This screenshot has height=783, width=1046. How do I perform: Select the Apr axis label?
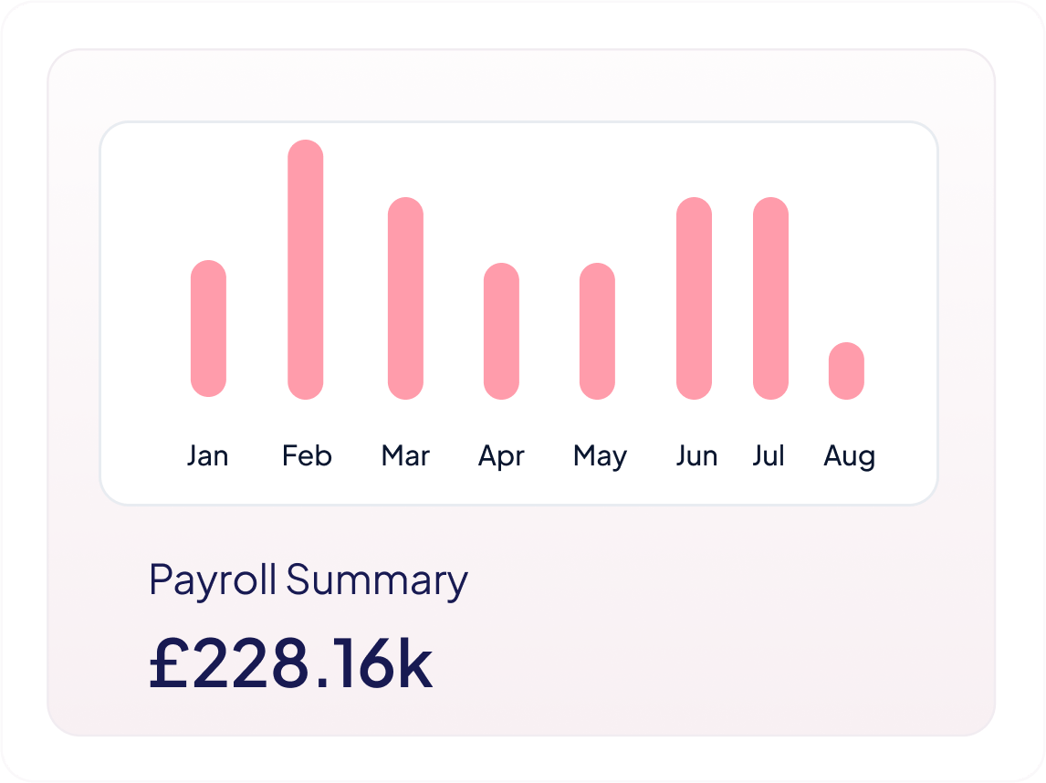(501, 456)
